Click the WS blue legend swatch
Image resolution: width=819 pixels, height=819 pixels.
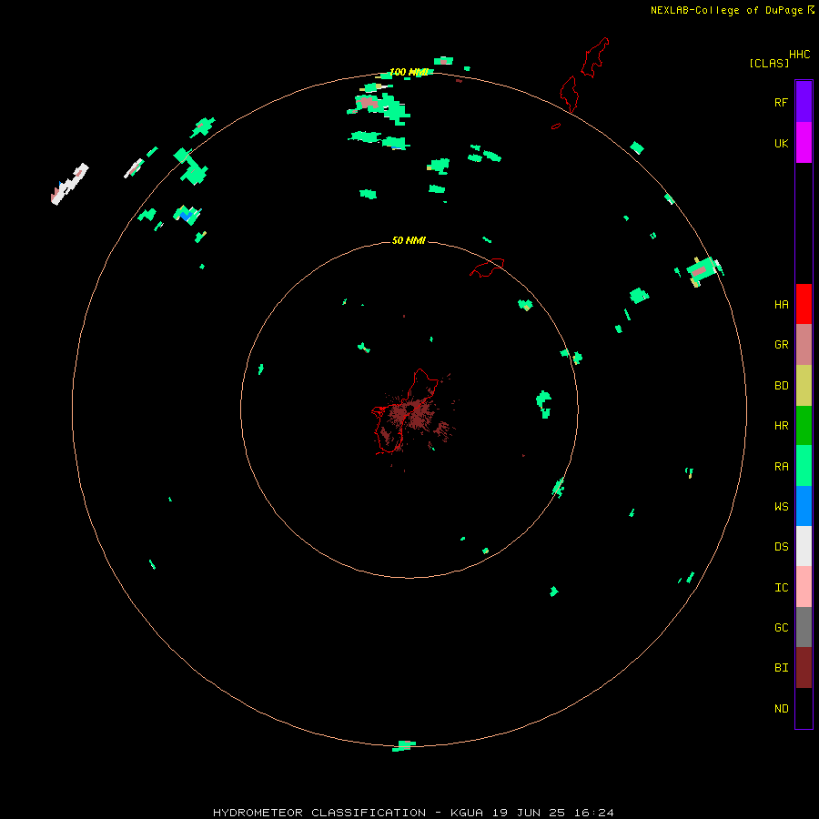click(804, 506)
